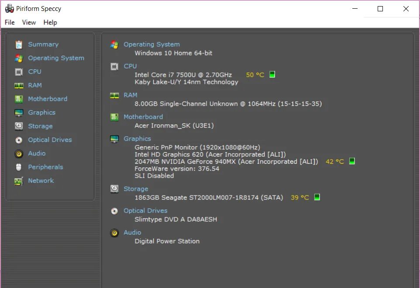420x288 pixels.
Task: Click the 39 °C storage temperature value
Action: click(300, 198)
